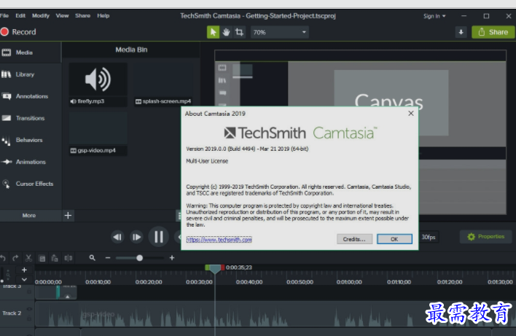Collapse tracks with the chevron below add-track
The width and height of the screenshot is (516, 336).
click(x=24, y=279)
